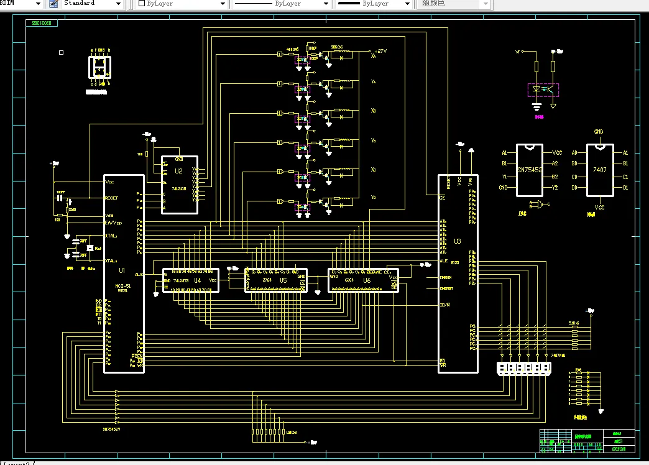Screen dimensions: 649x465
Task: Select the U5 memory chip label
Action: coord(283,280)
